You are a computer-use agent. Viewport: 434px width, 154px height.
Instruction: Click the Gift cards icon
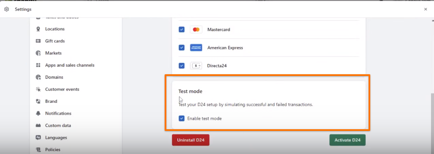38,41
